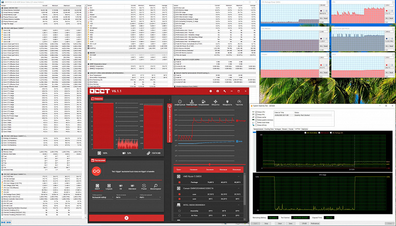
Task: Enable Stress local disks checkbox
Action: (x=256, y=123)
